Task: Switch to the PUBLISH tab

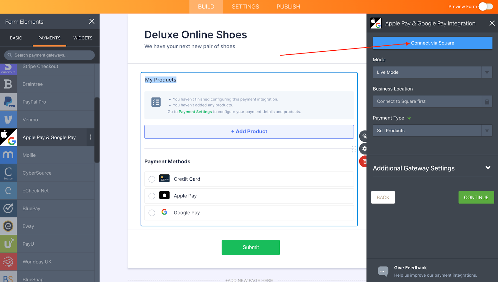Action: coord(289,7)
